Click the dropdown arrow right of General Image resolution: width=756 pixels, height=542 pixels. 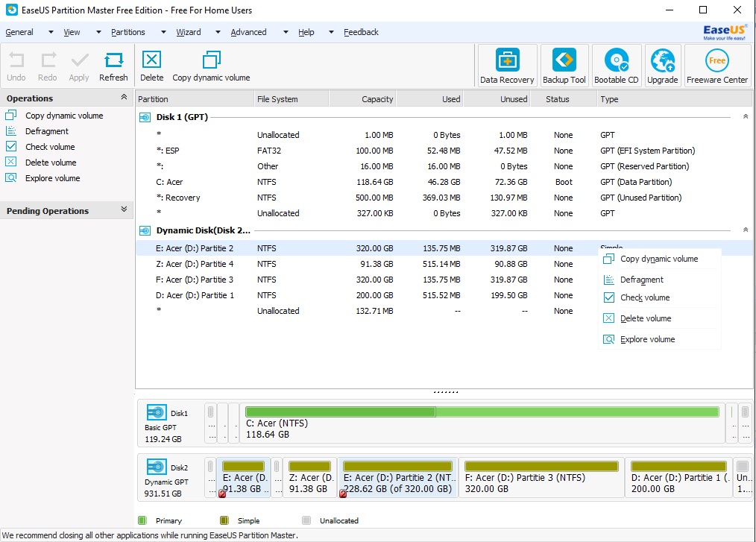(51, 32)
